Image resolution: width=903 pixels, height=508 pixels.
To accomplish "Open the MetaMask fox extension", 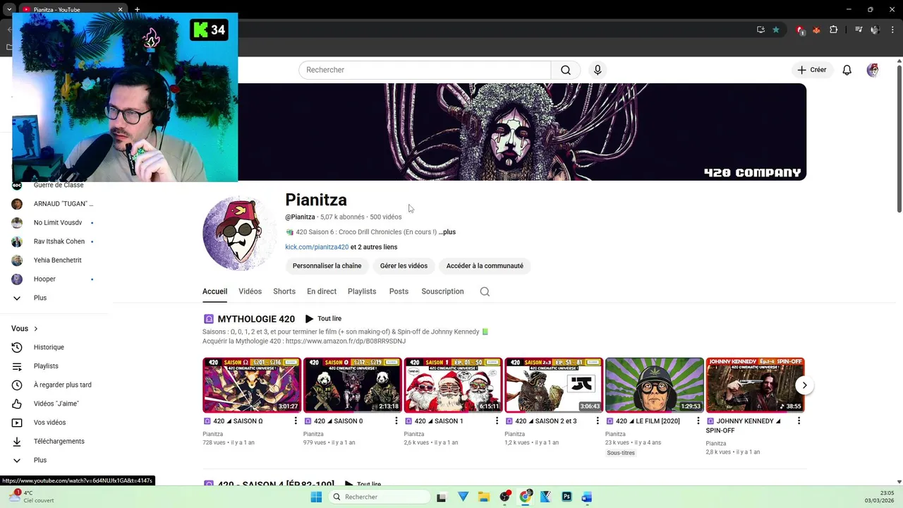I will tap(817, 30).
